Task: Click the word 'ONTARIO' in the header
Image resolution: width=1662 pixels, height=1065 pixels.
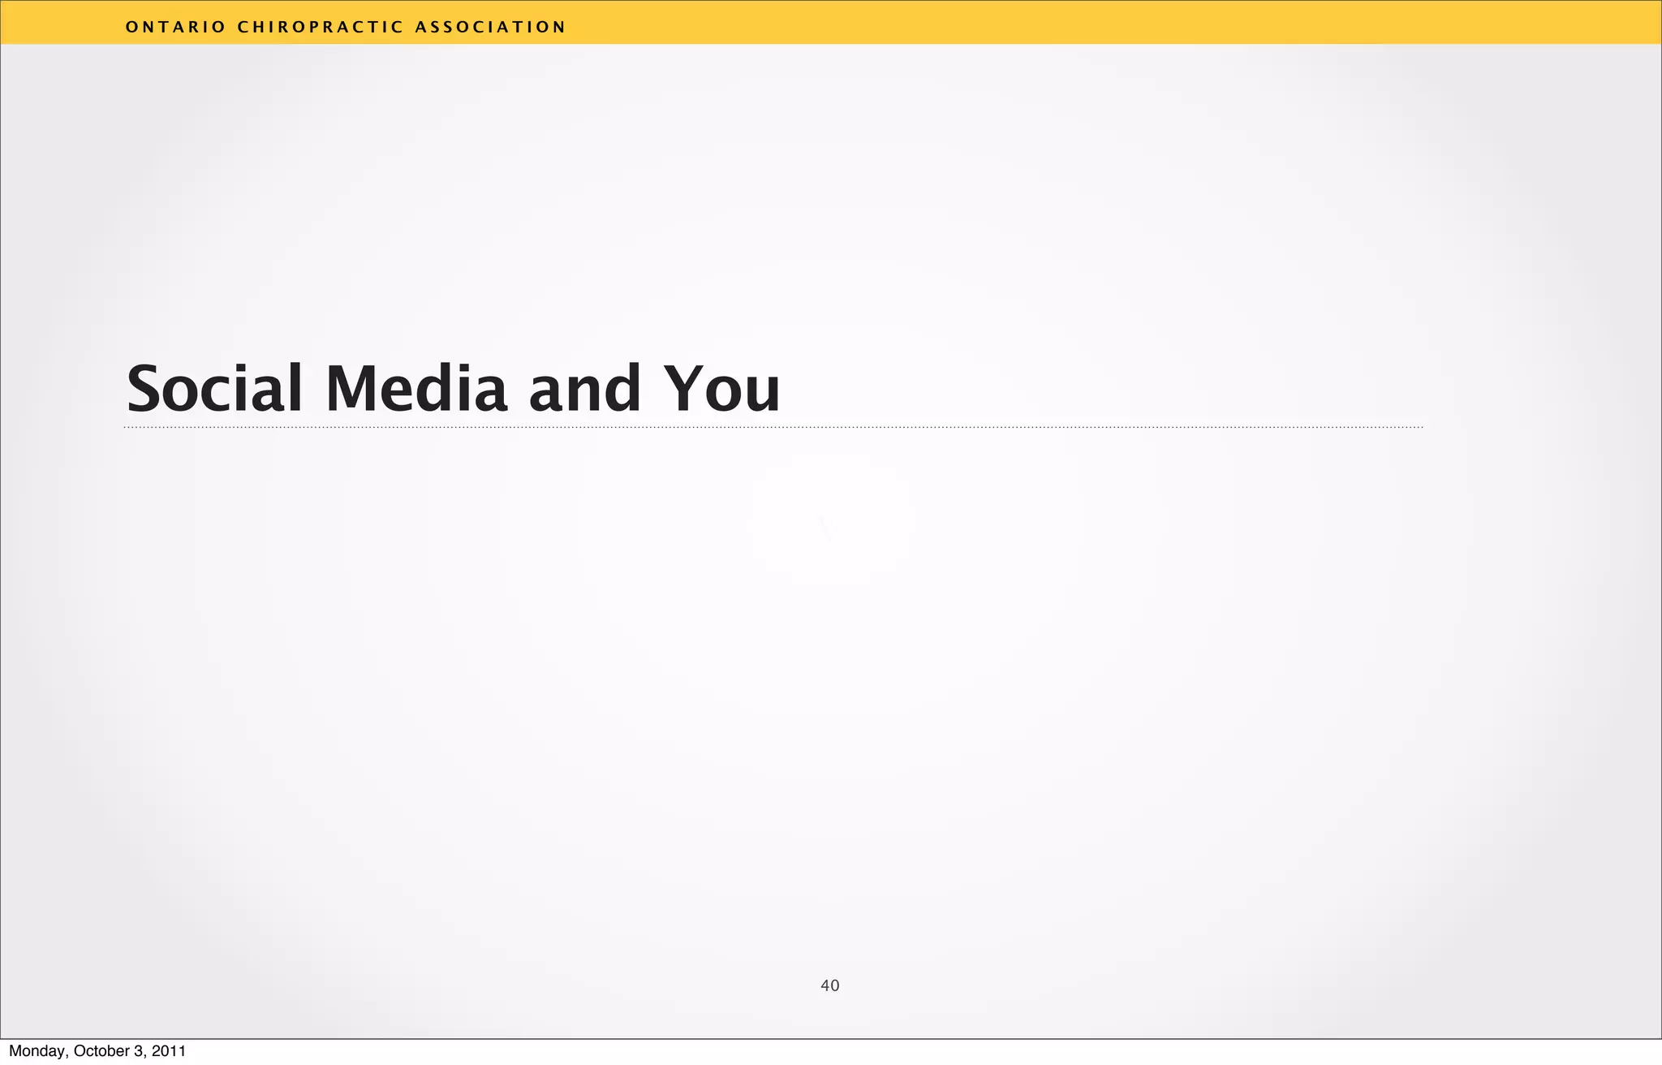Action: 176,27
